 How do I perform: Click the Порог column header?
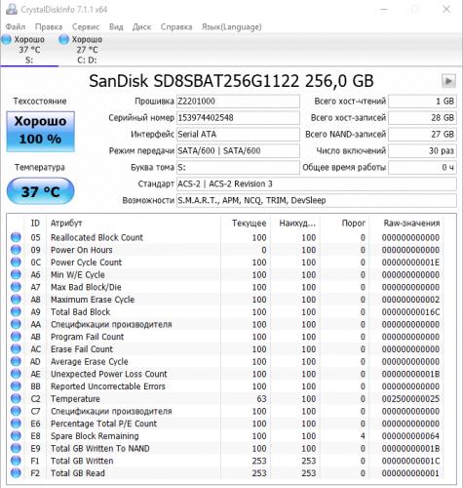345,223
